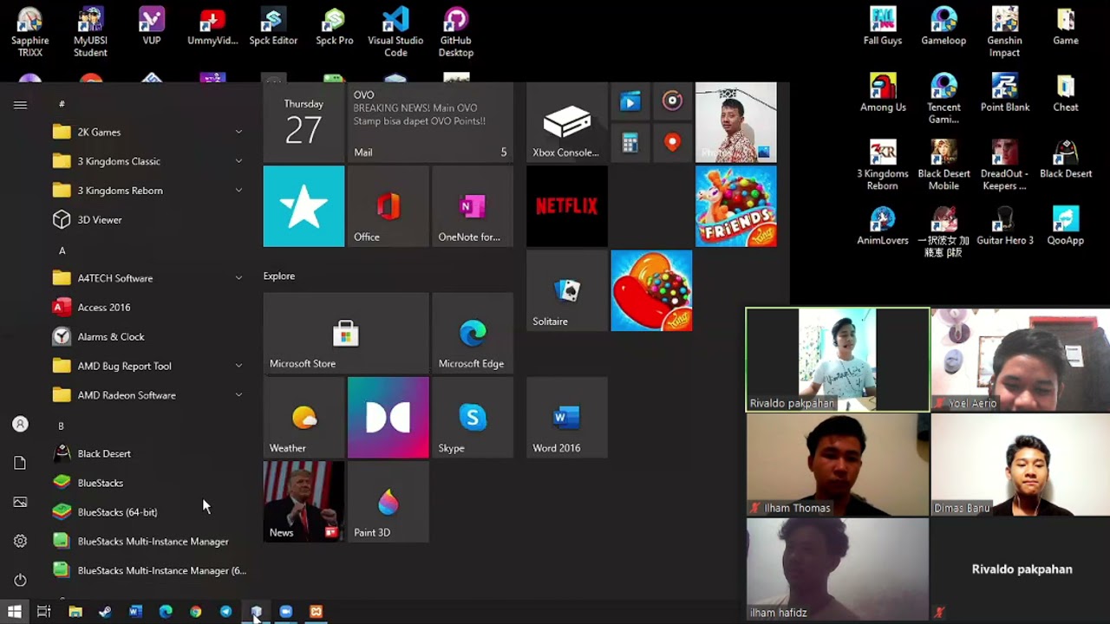
Task: Expand the Start menu hamburger navigation
Action: click(20, 105)
